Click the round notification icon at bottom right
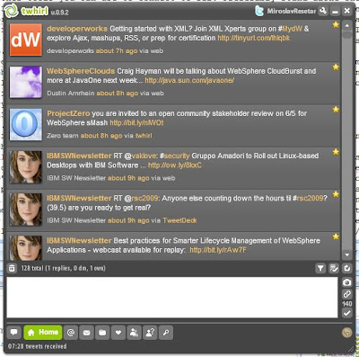This screenshot has height=357, width=359. [346, 332]
